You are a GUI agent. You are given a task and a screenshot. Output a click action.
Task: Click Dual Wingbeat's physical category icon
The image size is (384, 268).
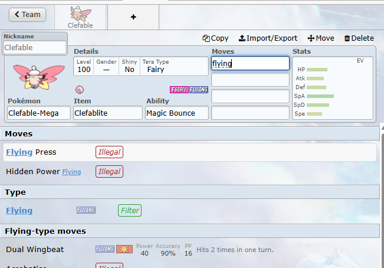[x=124, y=249]
